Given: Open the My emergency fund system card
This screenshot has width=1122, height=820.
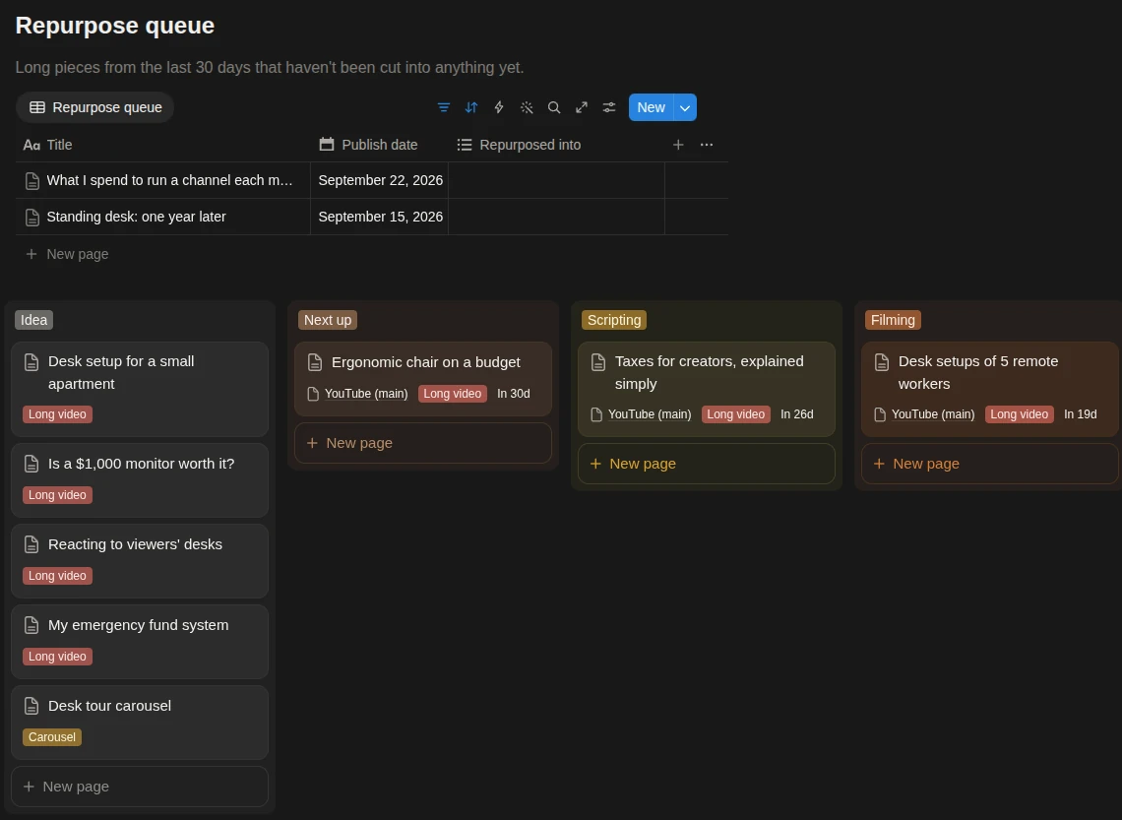Looking at the screenshot, I should pos(140,642).
